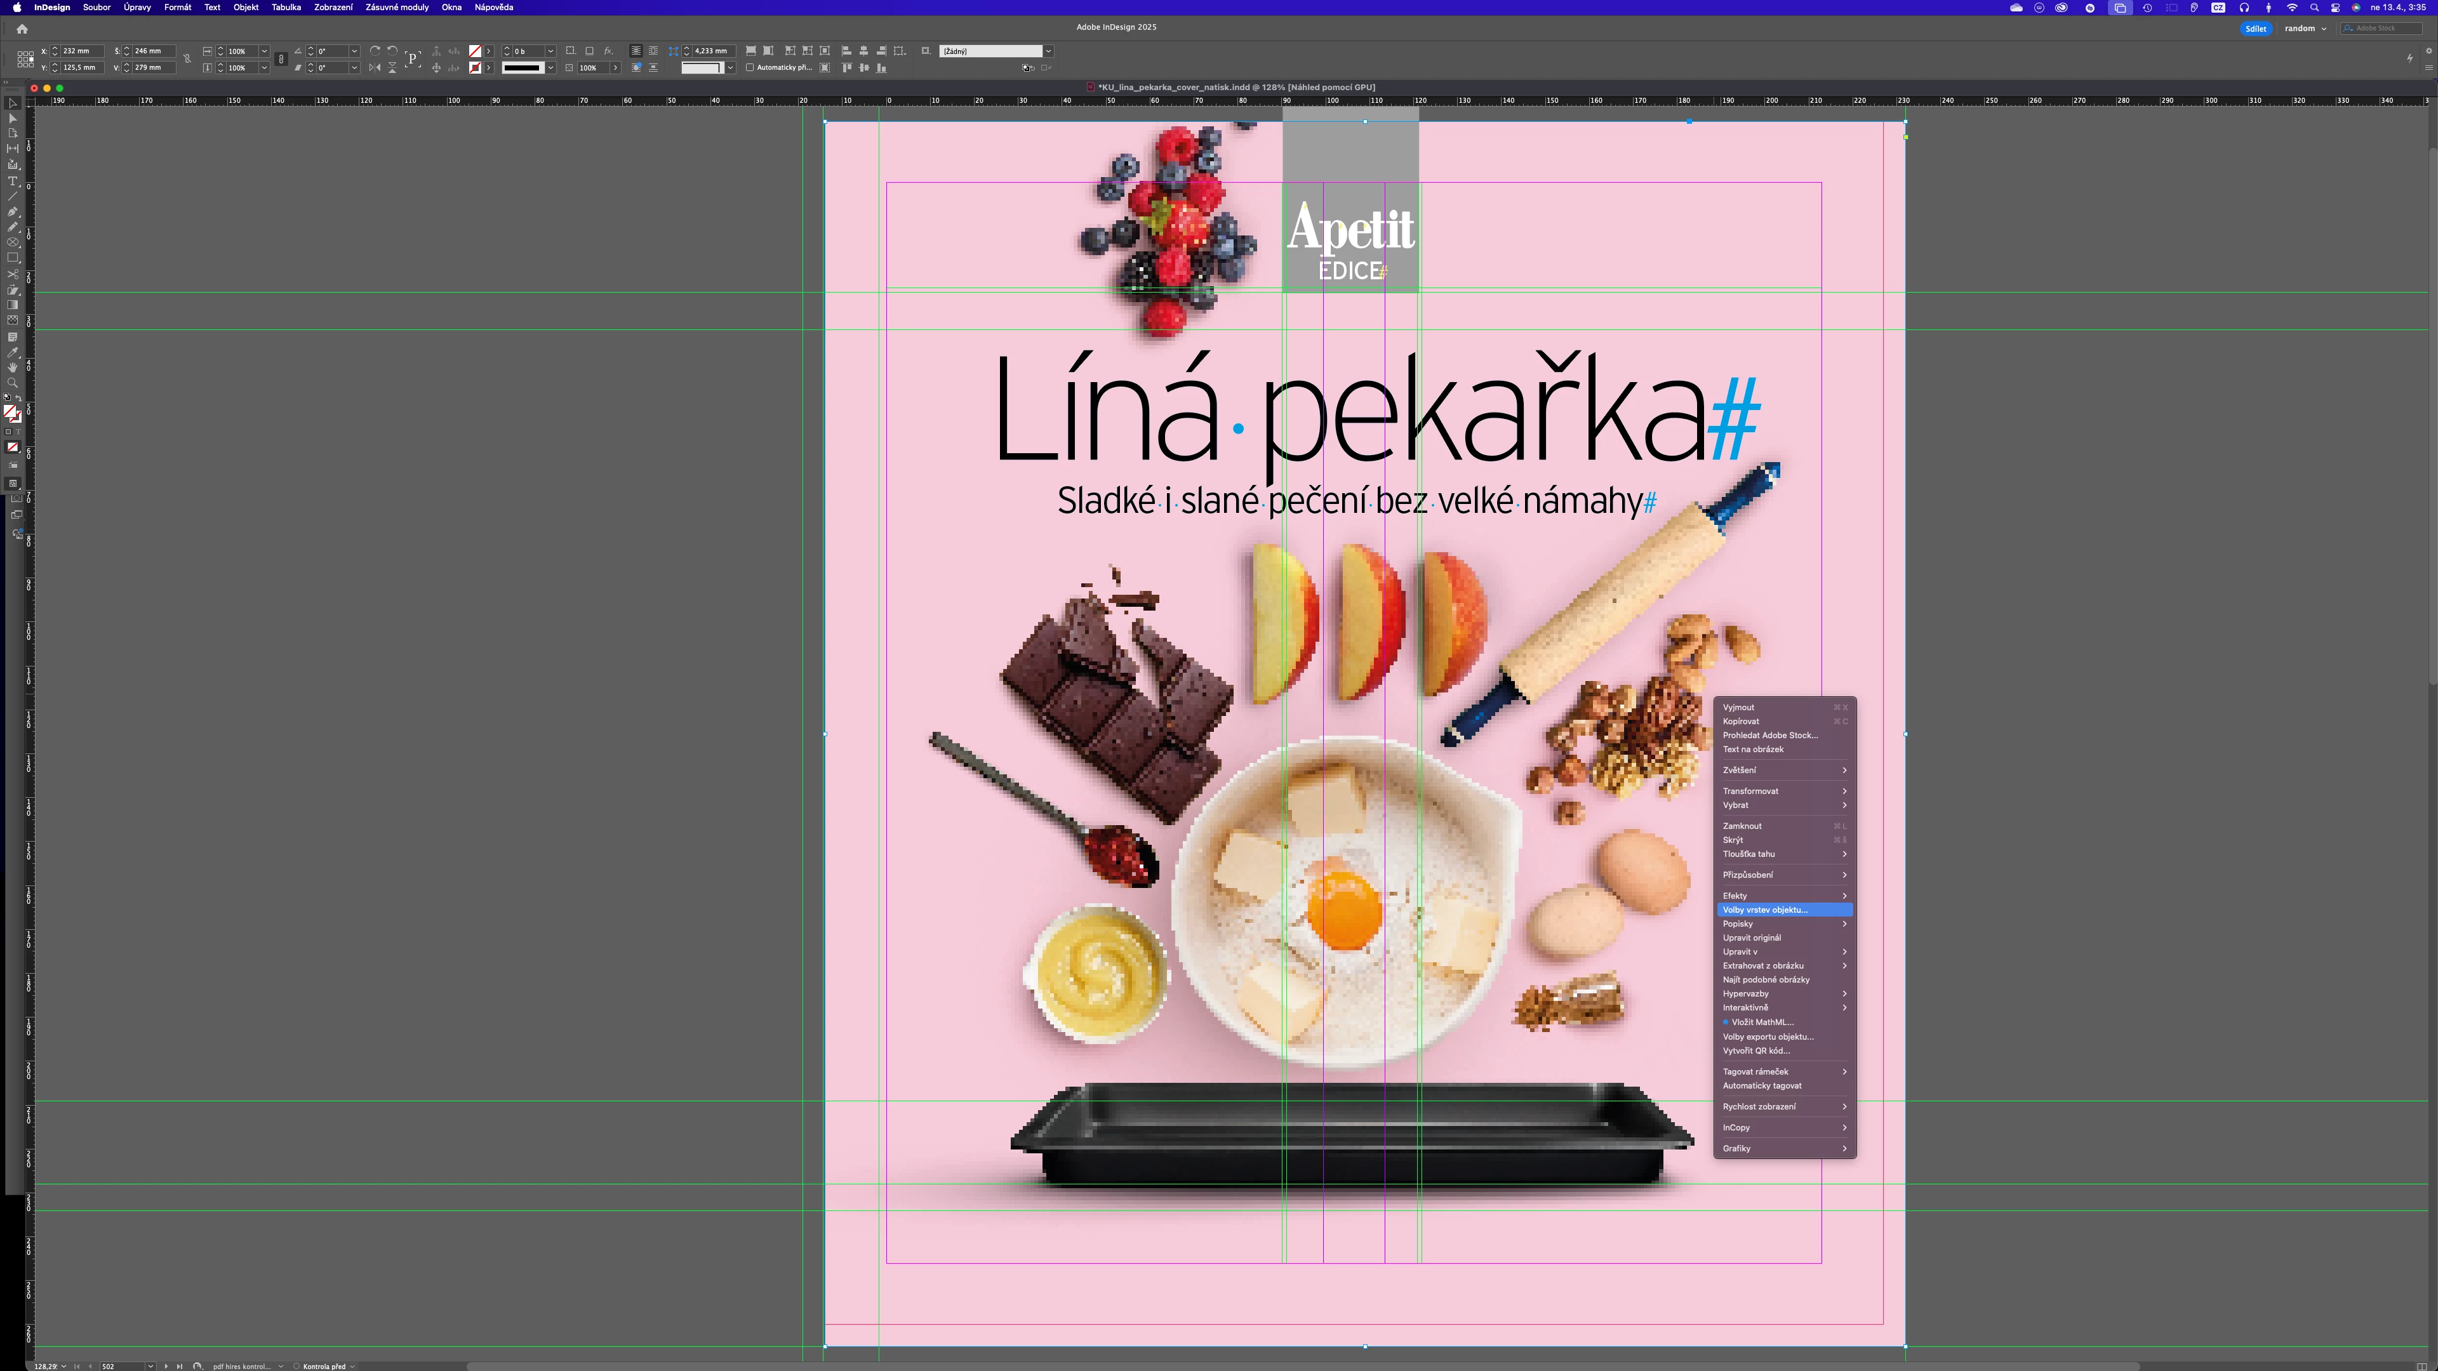The height and width of the screenshot is (1371, 2438).
Task: Select a point on the reference point grid
Action: tap(25, 58)
